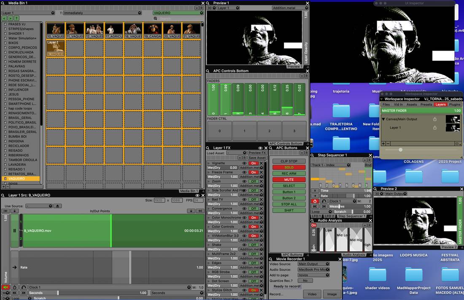Image resolution: width=464 pixels, height=300 pixels.
Task: Toggle Layer 1 Src panel eye icon
Action: click(x=197, y=195)
